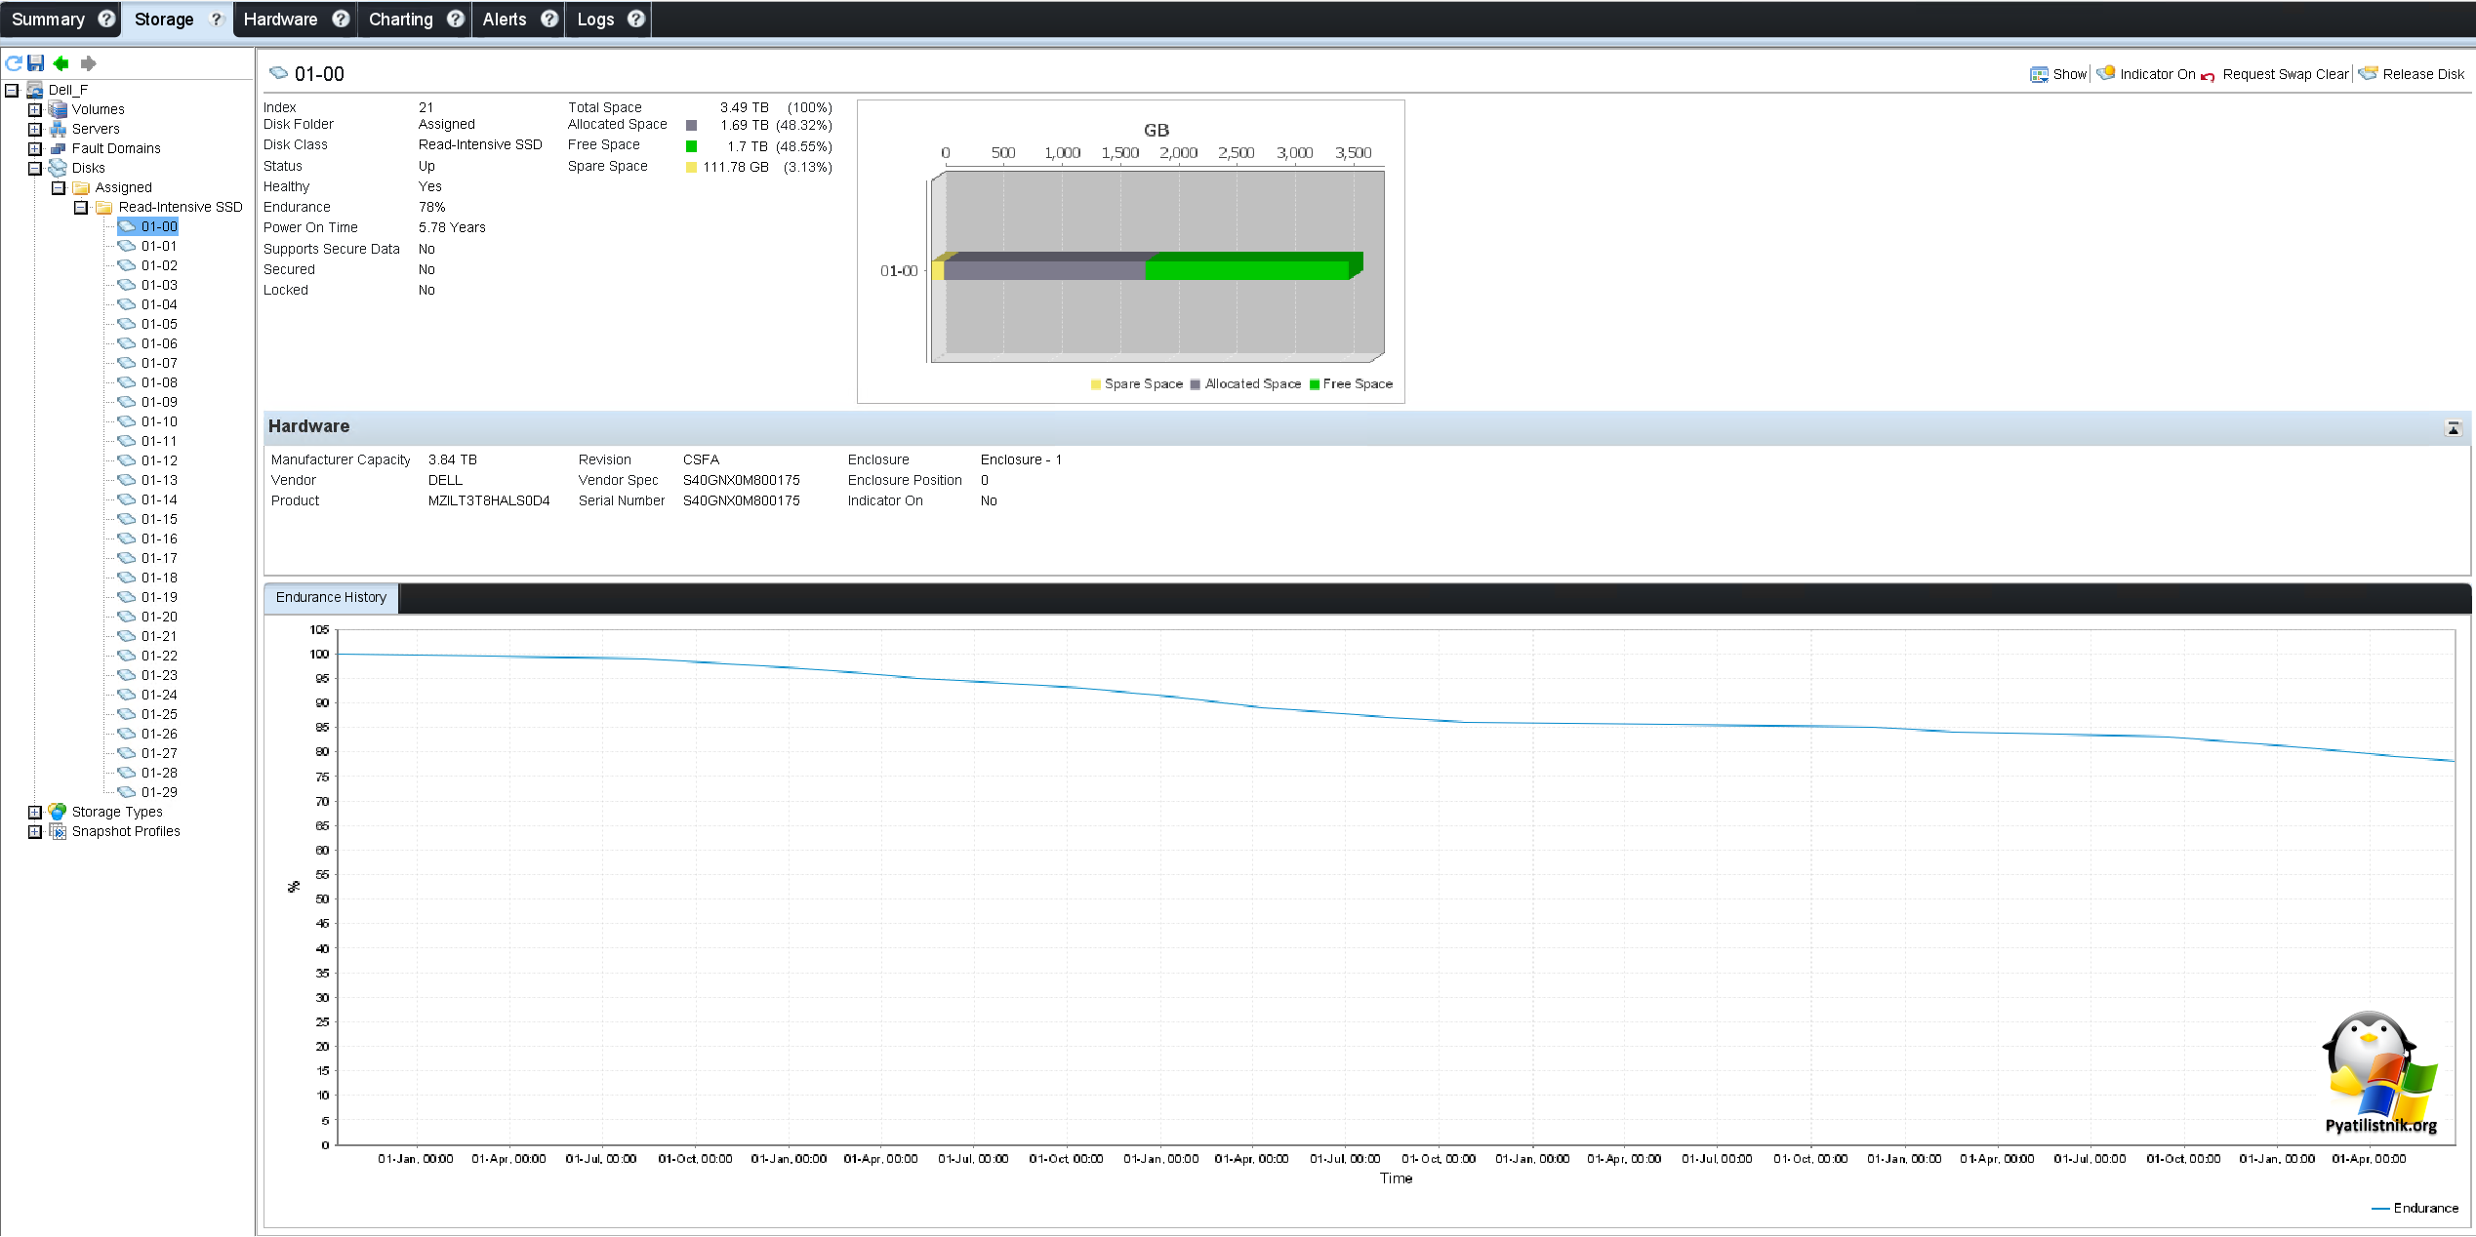The width and height of the screenshot is (2476, 1237).
Task: Click the Power On Time 5.78 Years value
Action: (x=452, y=227)
